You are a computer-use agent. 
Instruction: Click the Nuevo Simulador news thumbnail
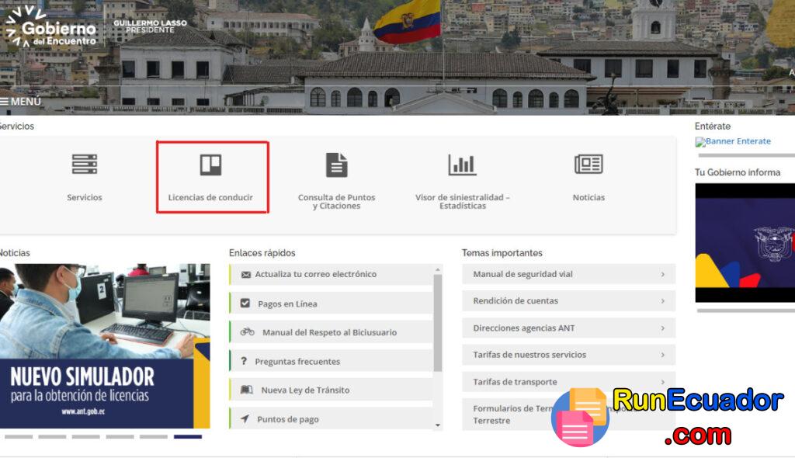[x=105, y=342]
